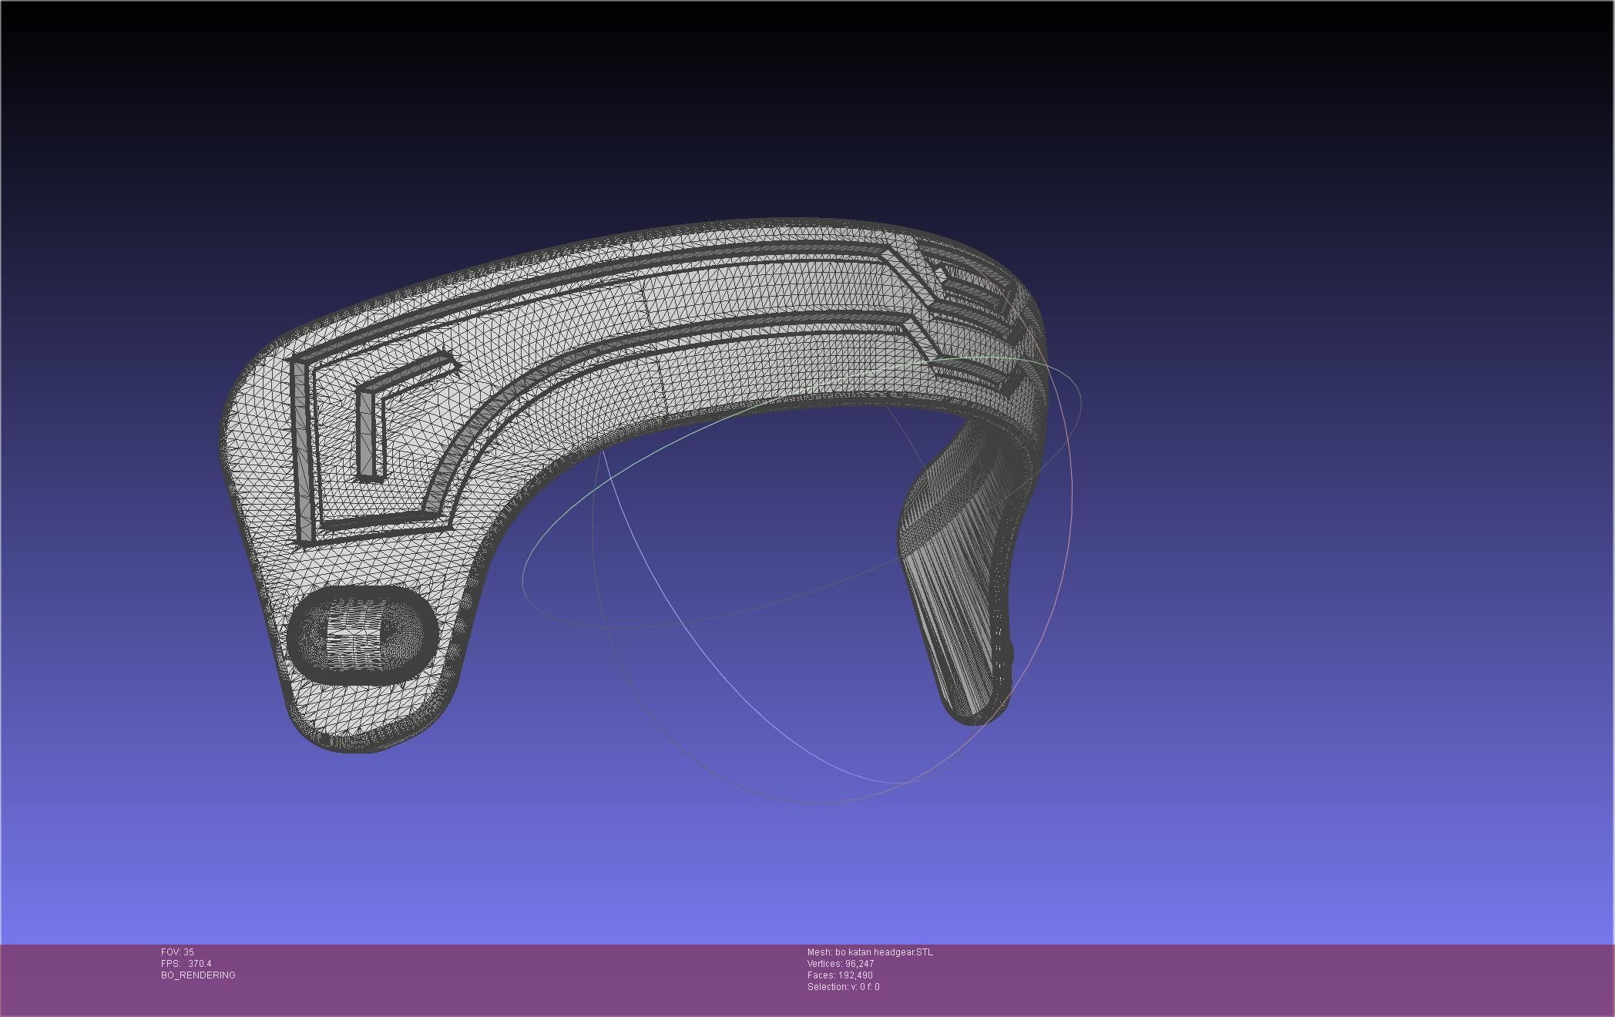Click the 'FPS: 370.4' readout
1615x1017 pixels.
coord(186,964)
